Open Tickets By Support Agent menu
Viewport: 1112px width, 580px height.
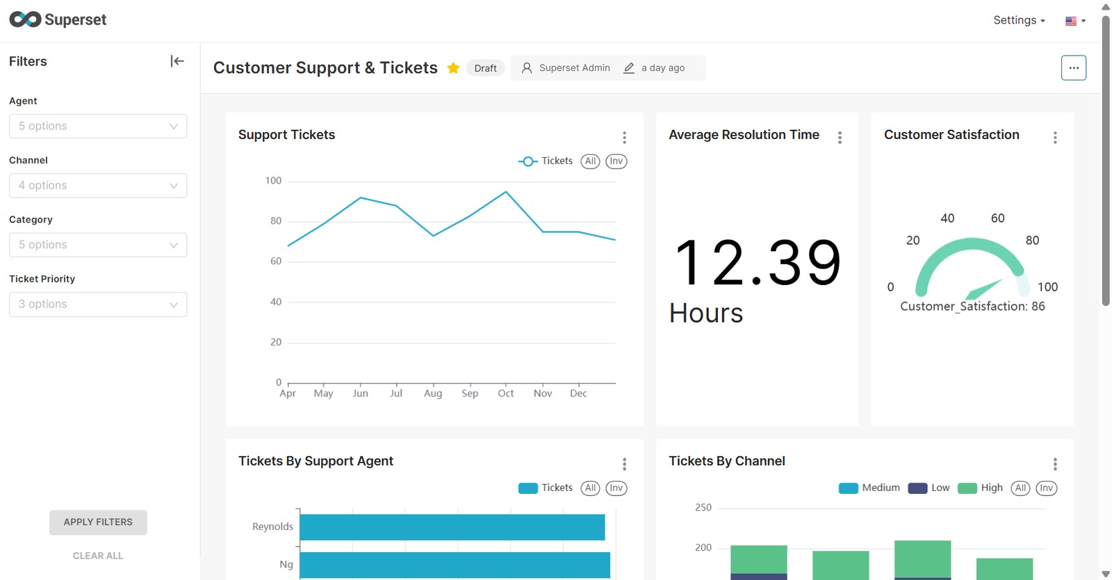[624, 464]
